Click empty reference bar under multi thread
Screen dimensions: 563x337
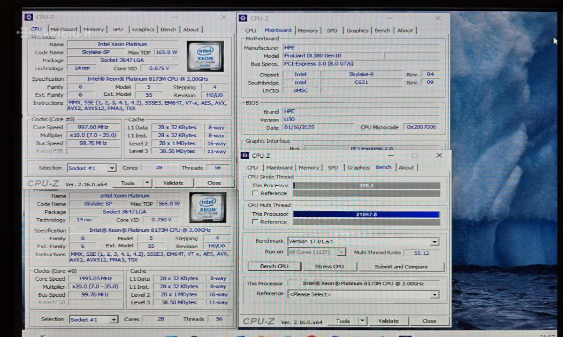(x=366, y=222)
